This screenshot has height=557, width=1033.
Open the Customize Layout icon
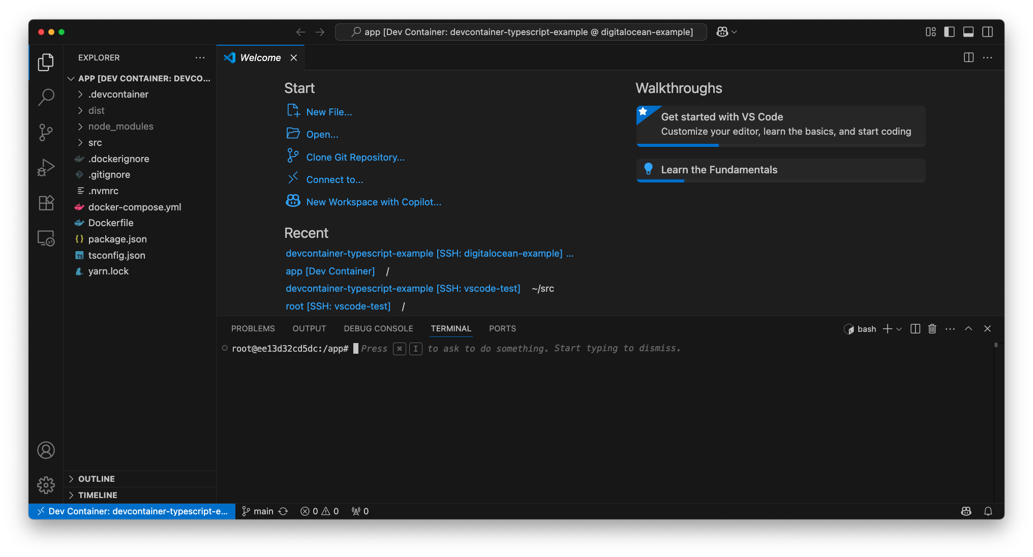pos(931,32)
